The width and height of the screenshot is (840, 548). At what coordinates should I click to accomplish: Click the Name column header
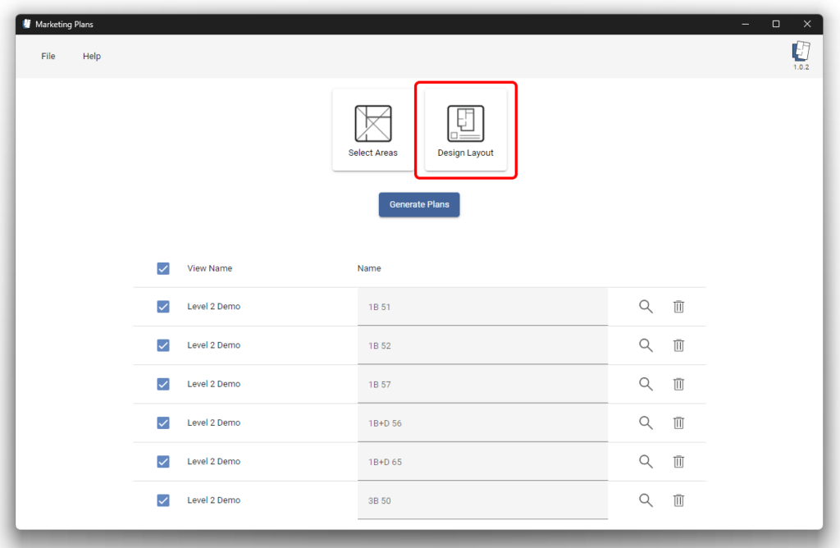click(x=369, y=268)
